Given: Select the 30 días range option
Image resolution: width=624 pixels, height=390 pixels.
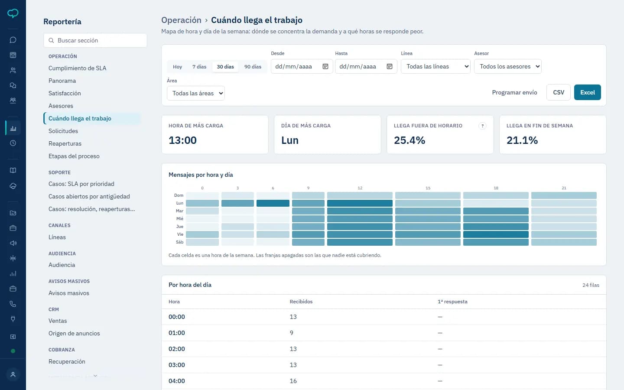Looking at the screenshot, I should (225, 67).
